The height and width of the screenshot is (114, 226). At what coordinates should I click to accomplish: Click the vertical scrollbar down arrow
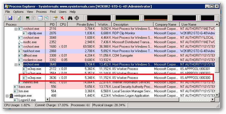pyautogui.click(x=217, y=95)
